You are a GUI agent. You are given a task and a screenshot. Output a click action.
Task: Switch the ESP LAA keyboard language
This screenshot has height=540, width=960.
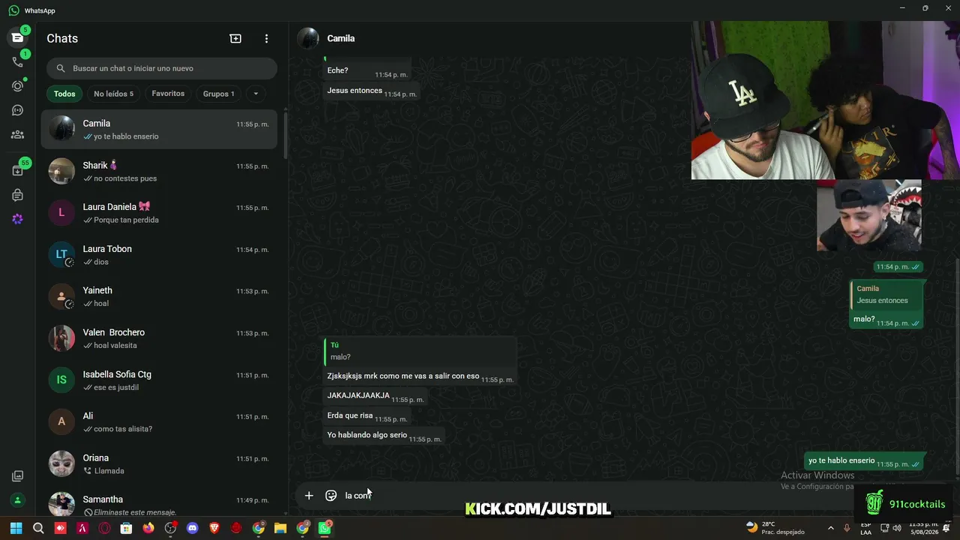pyautogui.click(x=866, y=528)
